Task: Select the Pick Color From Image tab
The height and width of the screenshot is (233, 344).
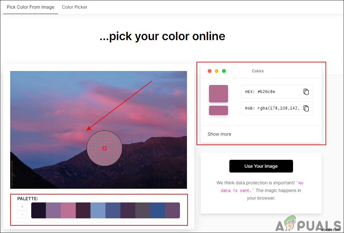Action: click(30, 7)
